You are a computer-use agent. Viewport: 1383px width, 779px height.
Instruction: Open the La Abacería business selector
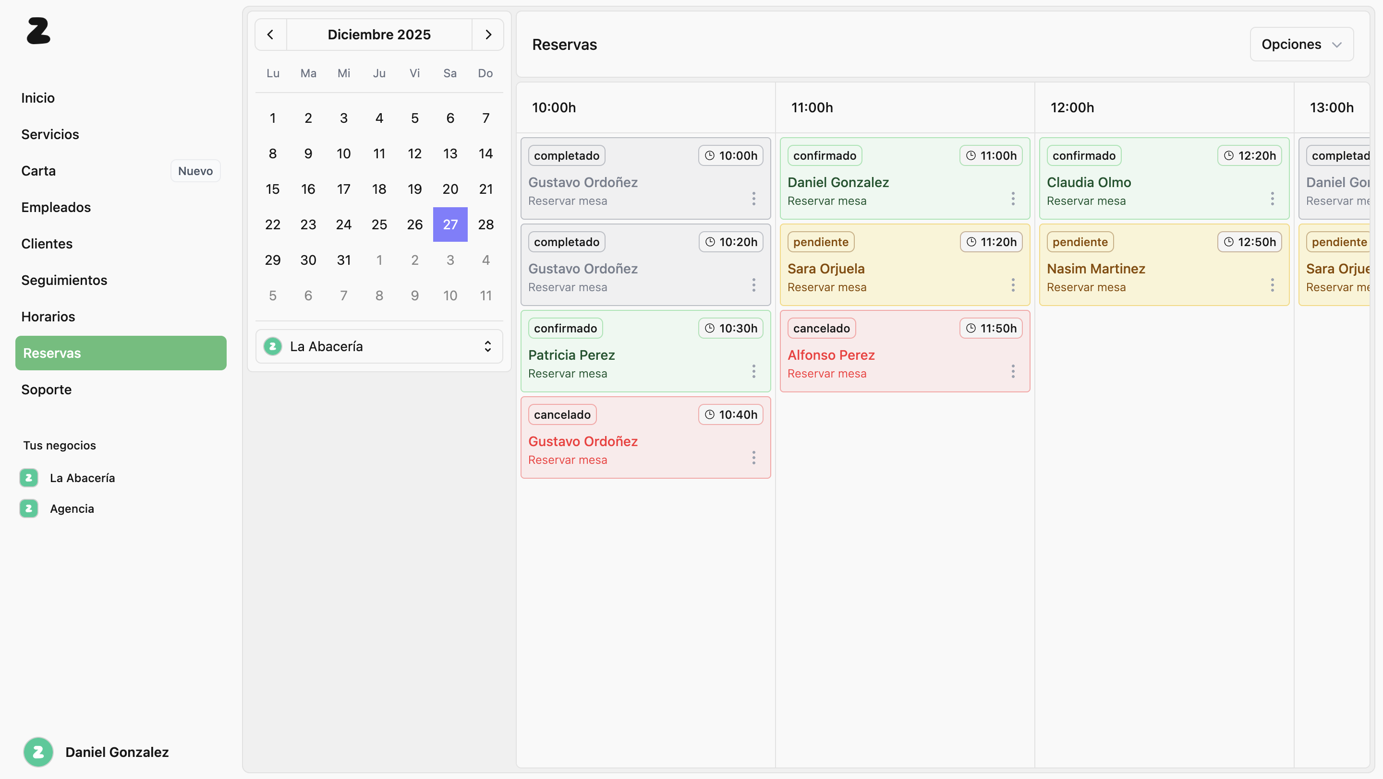(x=379, y=346)
